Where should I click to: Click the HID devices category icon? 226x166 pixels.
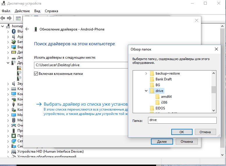click(14, 151)
